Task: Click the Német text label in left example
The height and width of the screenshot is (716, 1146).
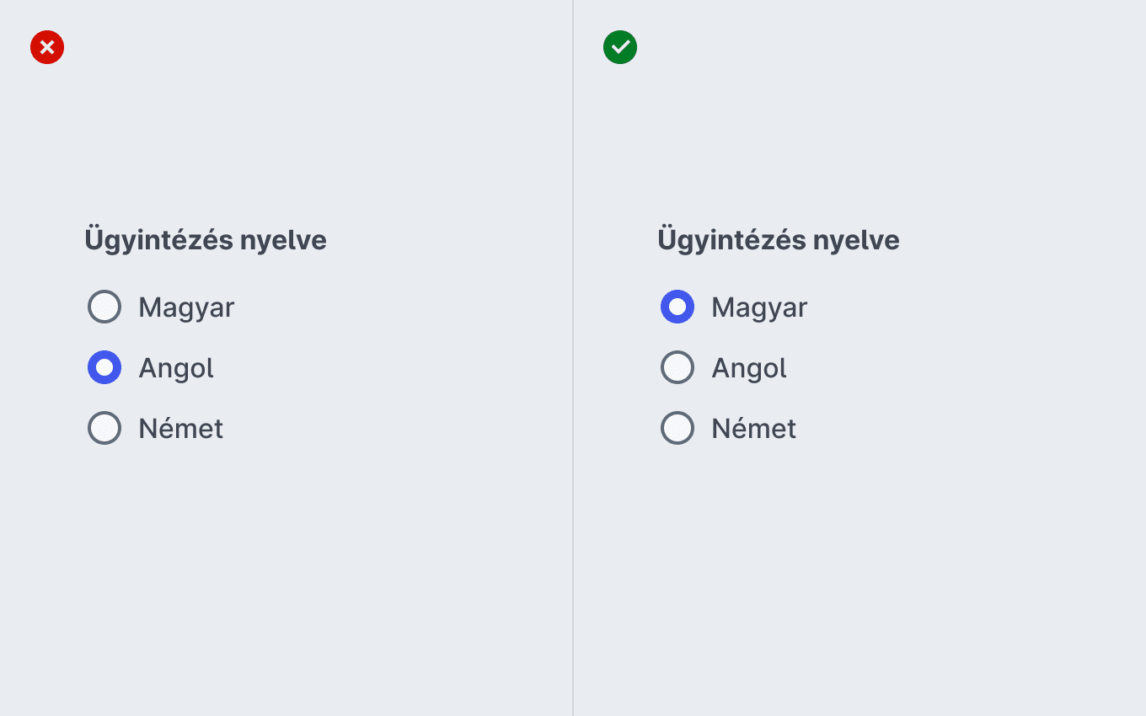Action: click(181, 428)
